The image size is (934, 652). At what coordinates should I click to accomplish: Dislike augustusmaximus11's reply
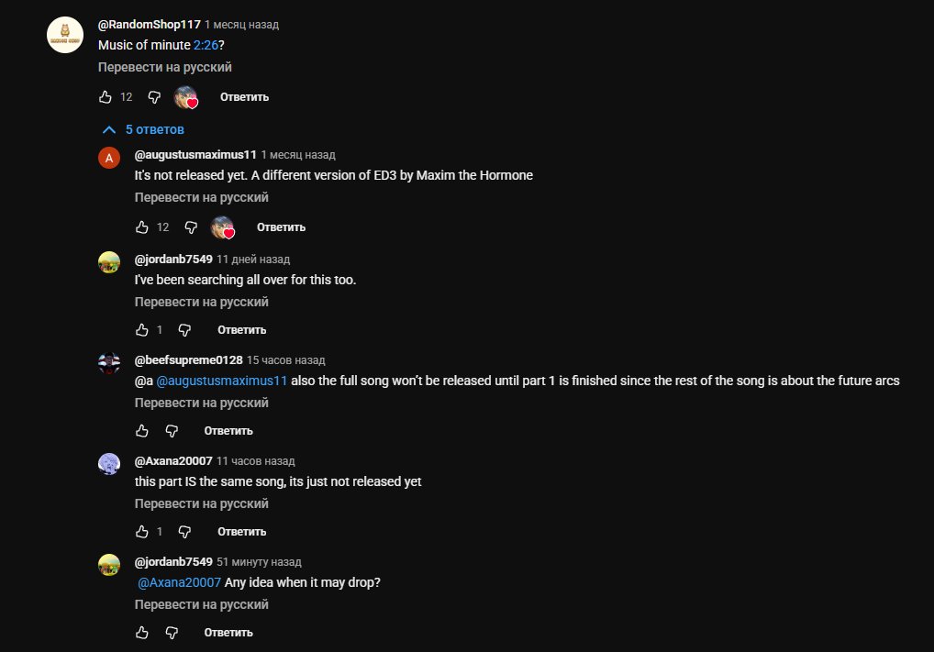coord(191,227)
